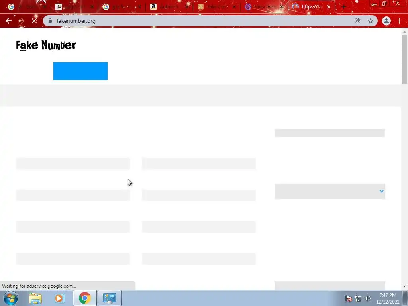Open the Windows Start menu
This screenshot has width=408, height=306.
coord(11,298)
